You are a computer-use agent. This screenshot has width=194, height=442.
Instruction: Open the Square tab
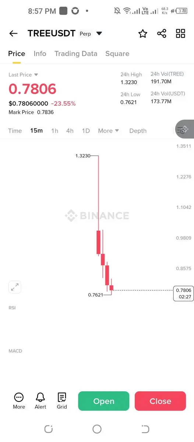point(117,54)
